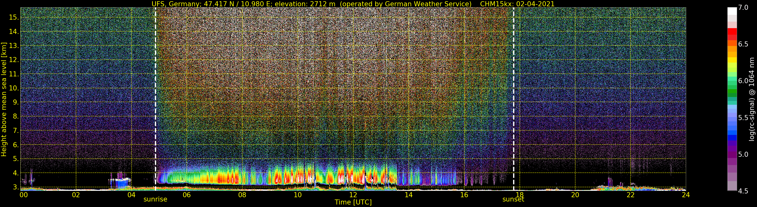Click the Time [UTC] axis label
Screen dimensions: 757x207
(x=353, y=202)
